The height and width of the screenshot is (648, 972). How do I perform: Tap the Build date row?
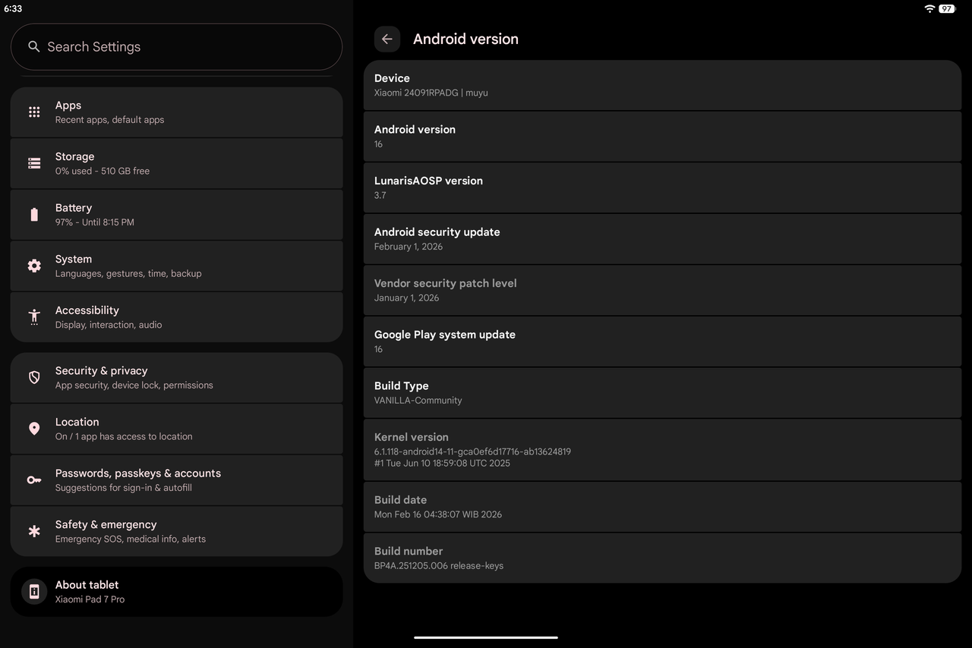[x=663, y=507]
